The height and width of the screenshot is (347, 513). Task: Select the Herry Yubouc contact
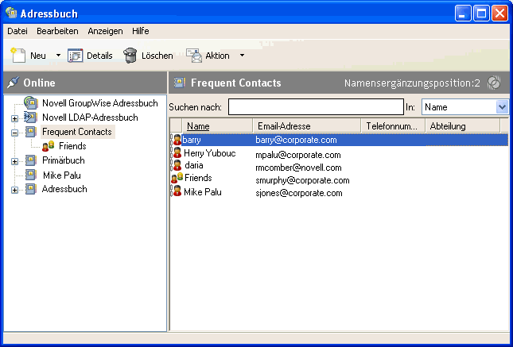coord(210,153)
